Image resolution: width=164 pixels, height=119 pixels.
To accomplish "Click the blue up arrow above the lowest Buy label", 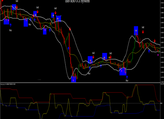I will (x=127, y=77).
